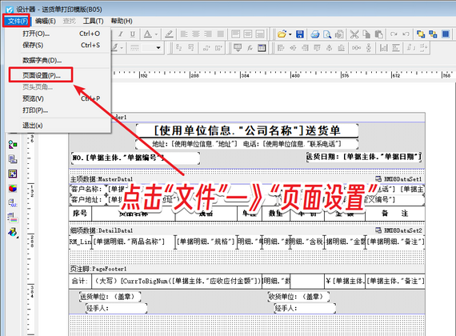
Task: Select 页面设置(P)... menu entry
Action: (58, 75)
